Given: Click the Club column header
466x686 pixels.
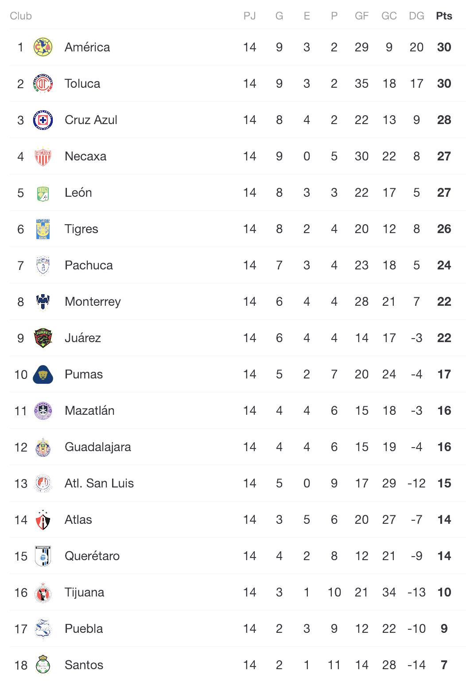Looking at the screenshot, I should coord(21,16).
